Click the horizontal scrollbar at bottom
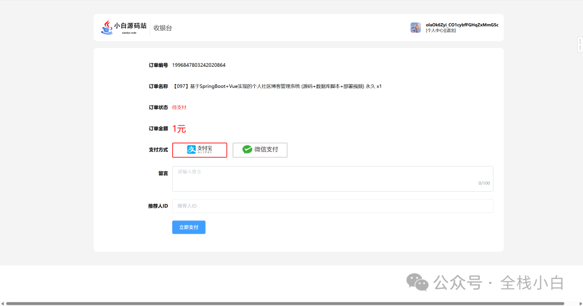This screenshot has height=306, width=583. pos(285,303)
